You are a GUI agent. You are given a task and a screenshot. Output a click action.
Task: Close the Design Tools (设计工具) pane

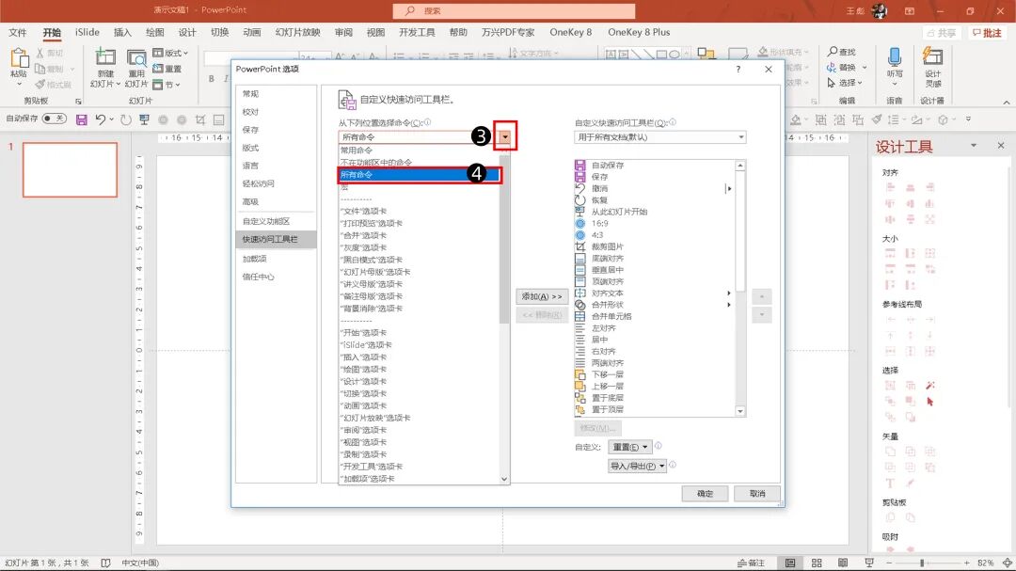coord(1001,146)
